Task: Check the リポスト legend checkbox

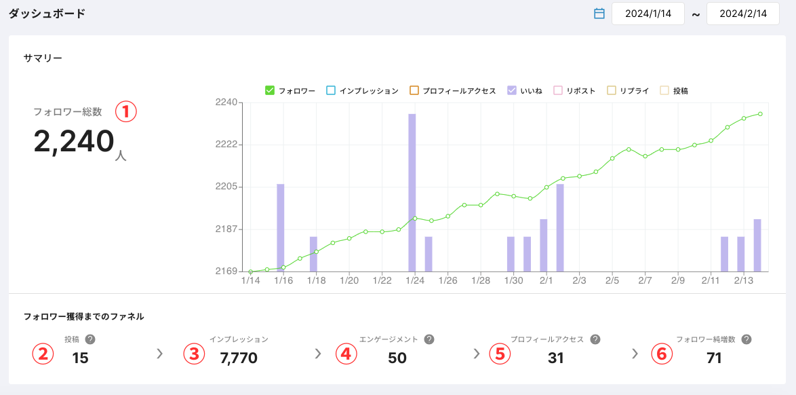Action: pos(558,91)
